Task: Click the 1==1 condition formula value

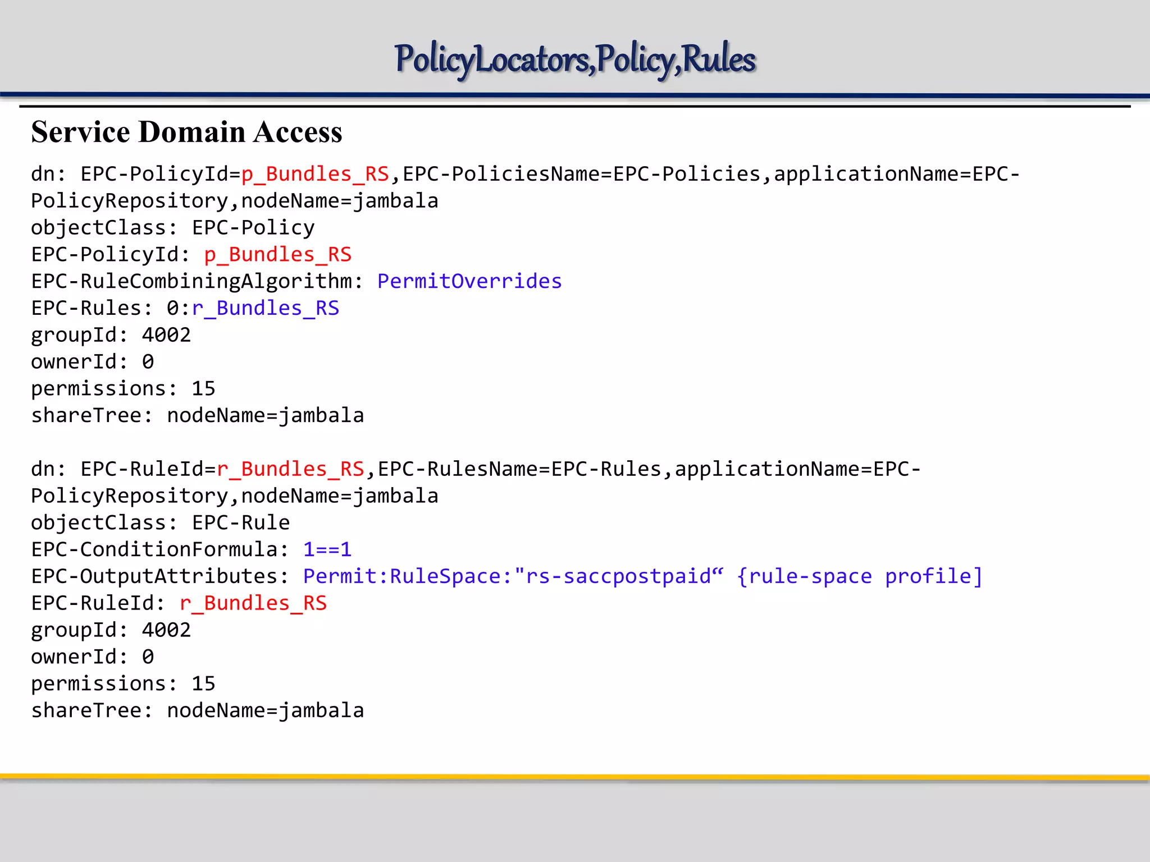Action: click(x=327, y=549)
